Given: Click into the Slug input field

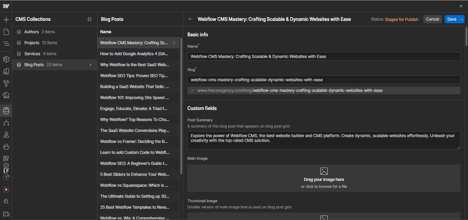Looking at the screenshot, I should click(324, 80).
